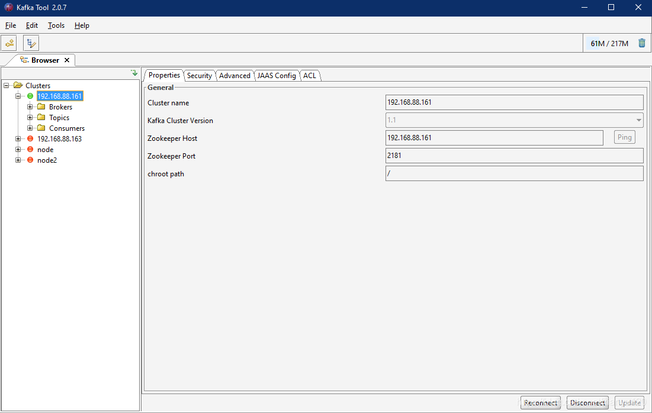Select the 192.168.88.163 cluster in tree
The height and width of the screenshot is (413, 652).
(x=59, y=139)
